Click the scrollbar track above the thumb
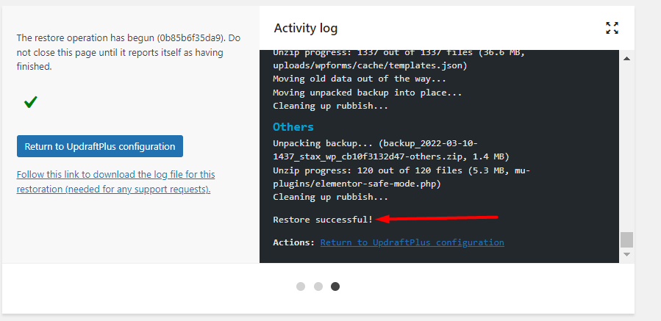 click(626, 148)
